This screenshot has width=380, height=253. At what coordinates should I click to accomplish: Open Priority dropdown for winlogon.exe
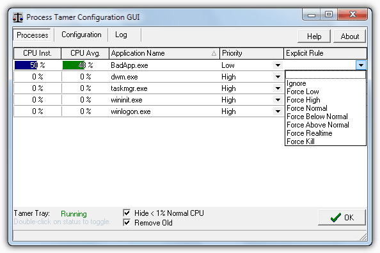click(278, 111)
